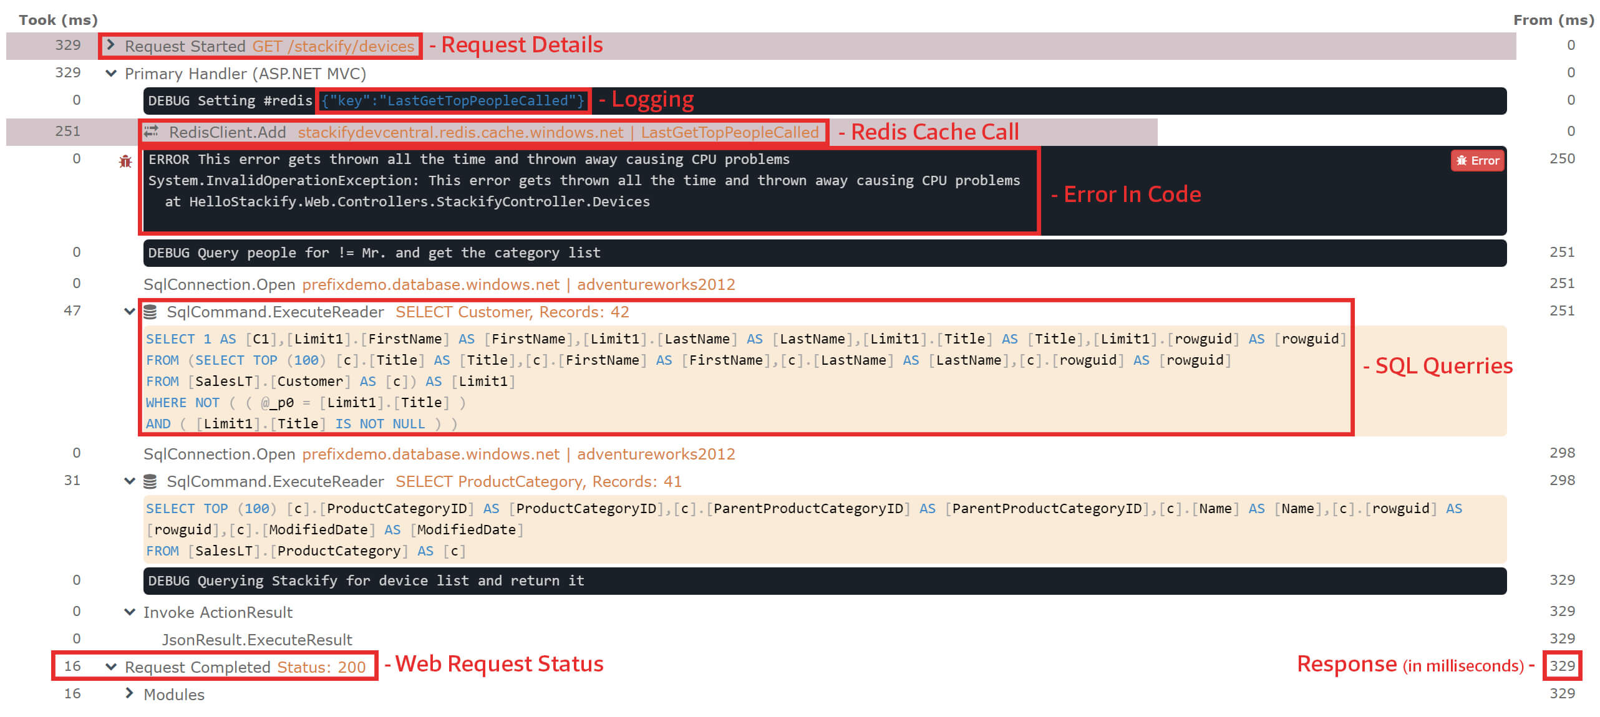Click the 251 took value of Redis row
The width and height of the screenshot is (1600, 717).
coord(67,132)
